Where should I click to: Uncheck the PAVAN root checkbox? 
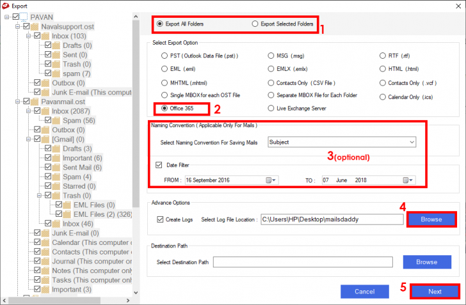coord(15,17)
